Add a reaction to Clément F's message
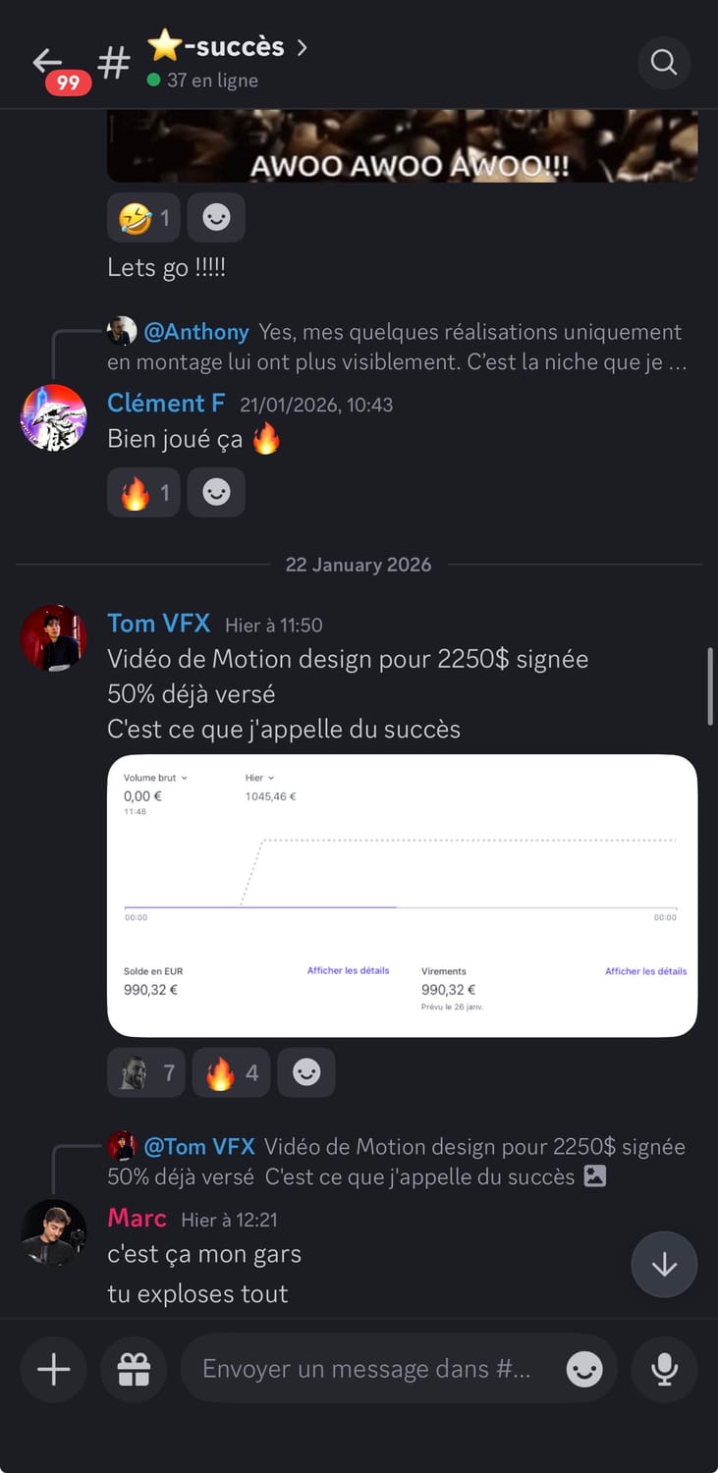The image size is (718, 1473). coord(216,493)
